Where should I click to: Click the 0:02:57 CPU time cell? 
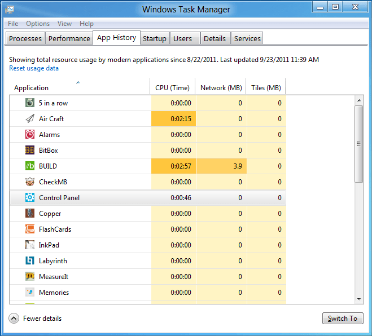[x=173, y=166]
